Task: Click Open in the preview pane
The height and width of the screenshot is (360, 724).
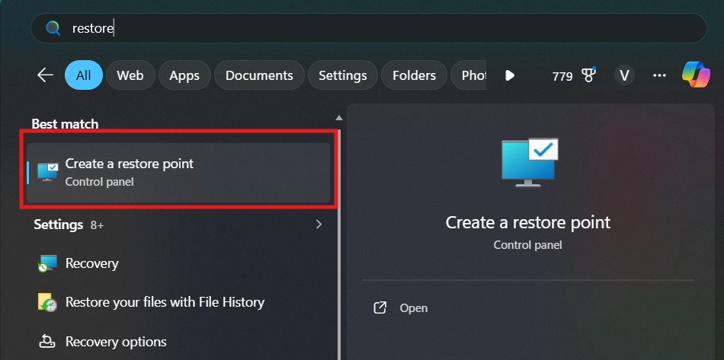Action: pyautogui.click(x=413, y=308)
